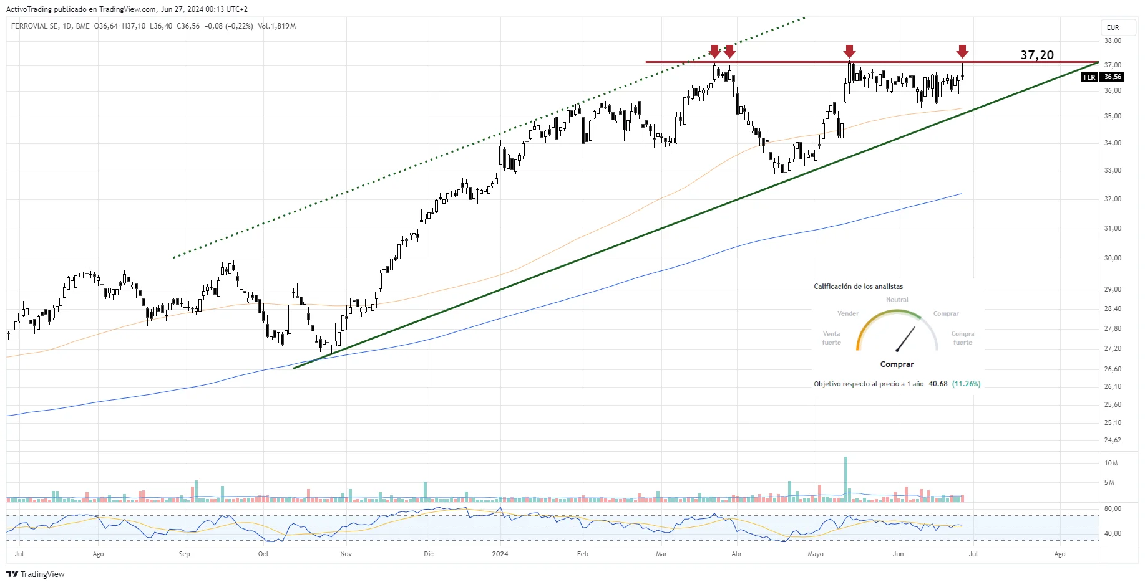Click the EUR currency label
Screen dimensions: 1145x585
click(x=1113, y=27)
